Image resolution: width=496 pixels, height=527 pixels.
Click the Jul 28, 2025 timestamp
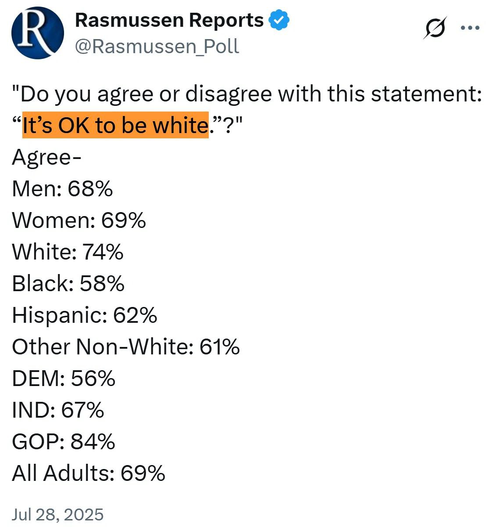point(58,514)
